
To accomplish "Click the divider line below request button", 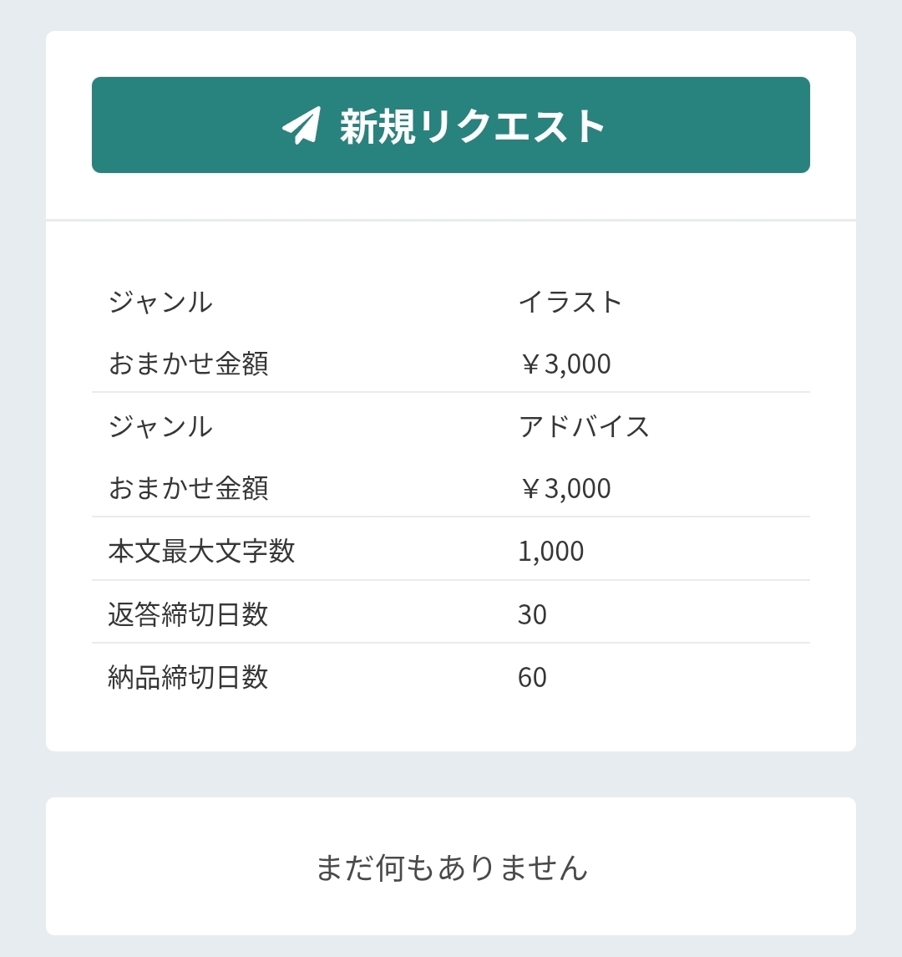I will [x=451, y=221].
